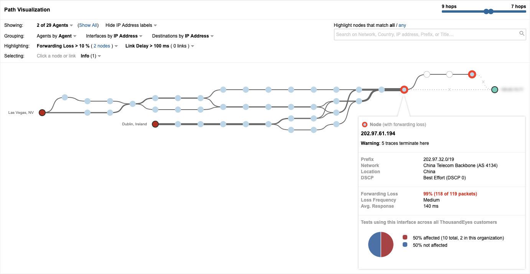
Task: Open the "2 of 29 Agents" dropdown
Action: coord(55,25)
